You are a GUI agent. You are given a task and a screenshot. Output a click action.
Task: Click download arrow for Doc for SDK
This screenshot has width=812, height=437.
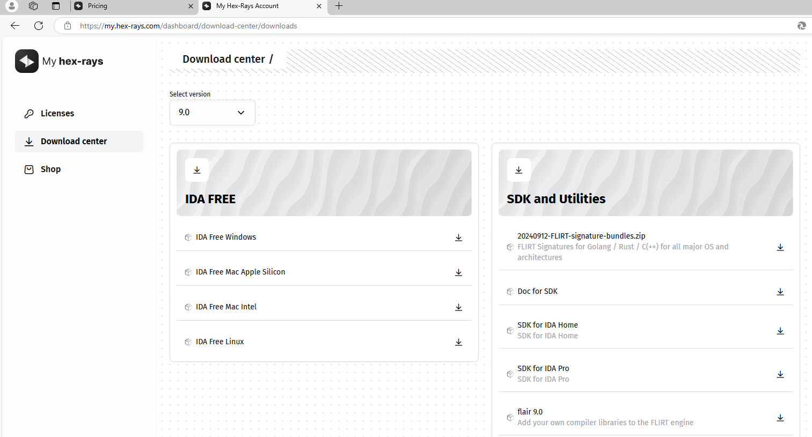780,292
